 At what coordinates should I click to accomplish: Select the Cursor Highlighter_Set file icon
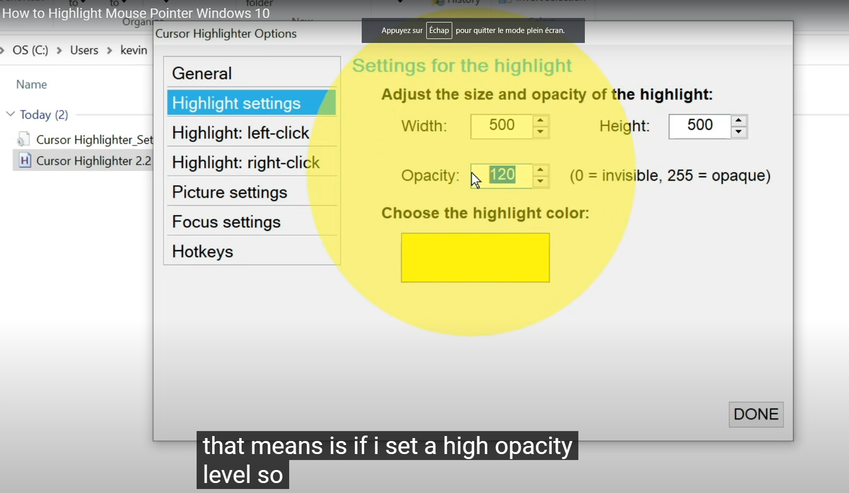23,139
